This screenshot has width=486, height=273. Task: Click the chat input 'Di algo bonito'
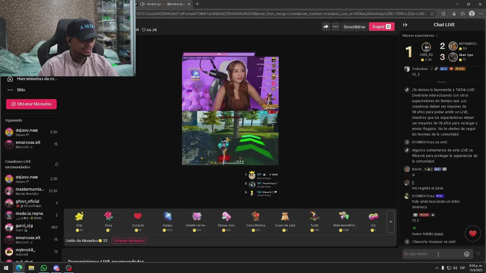coord(433,254)
